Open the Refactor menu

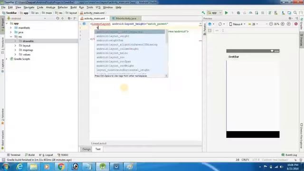coord(63,8)
